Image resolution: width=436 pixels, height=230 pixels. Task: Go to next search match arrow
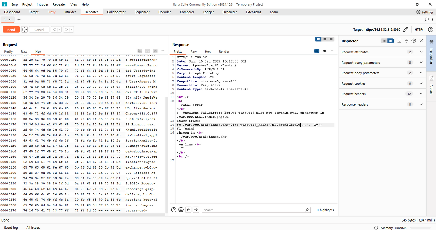click(196, 210)
